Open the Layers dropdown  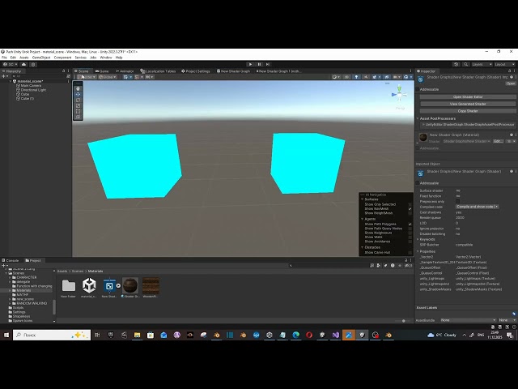[x=482, y=64]
